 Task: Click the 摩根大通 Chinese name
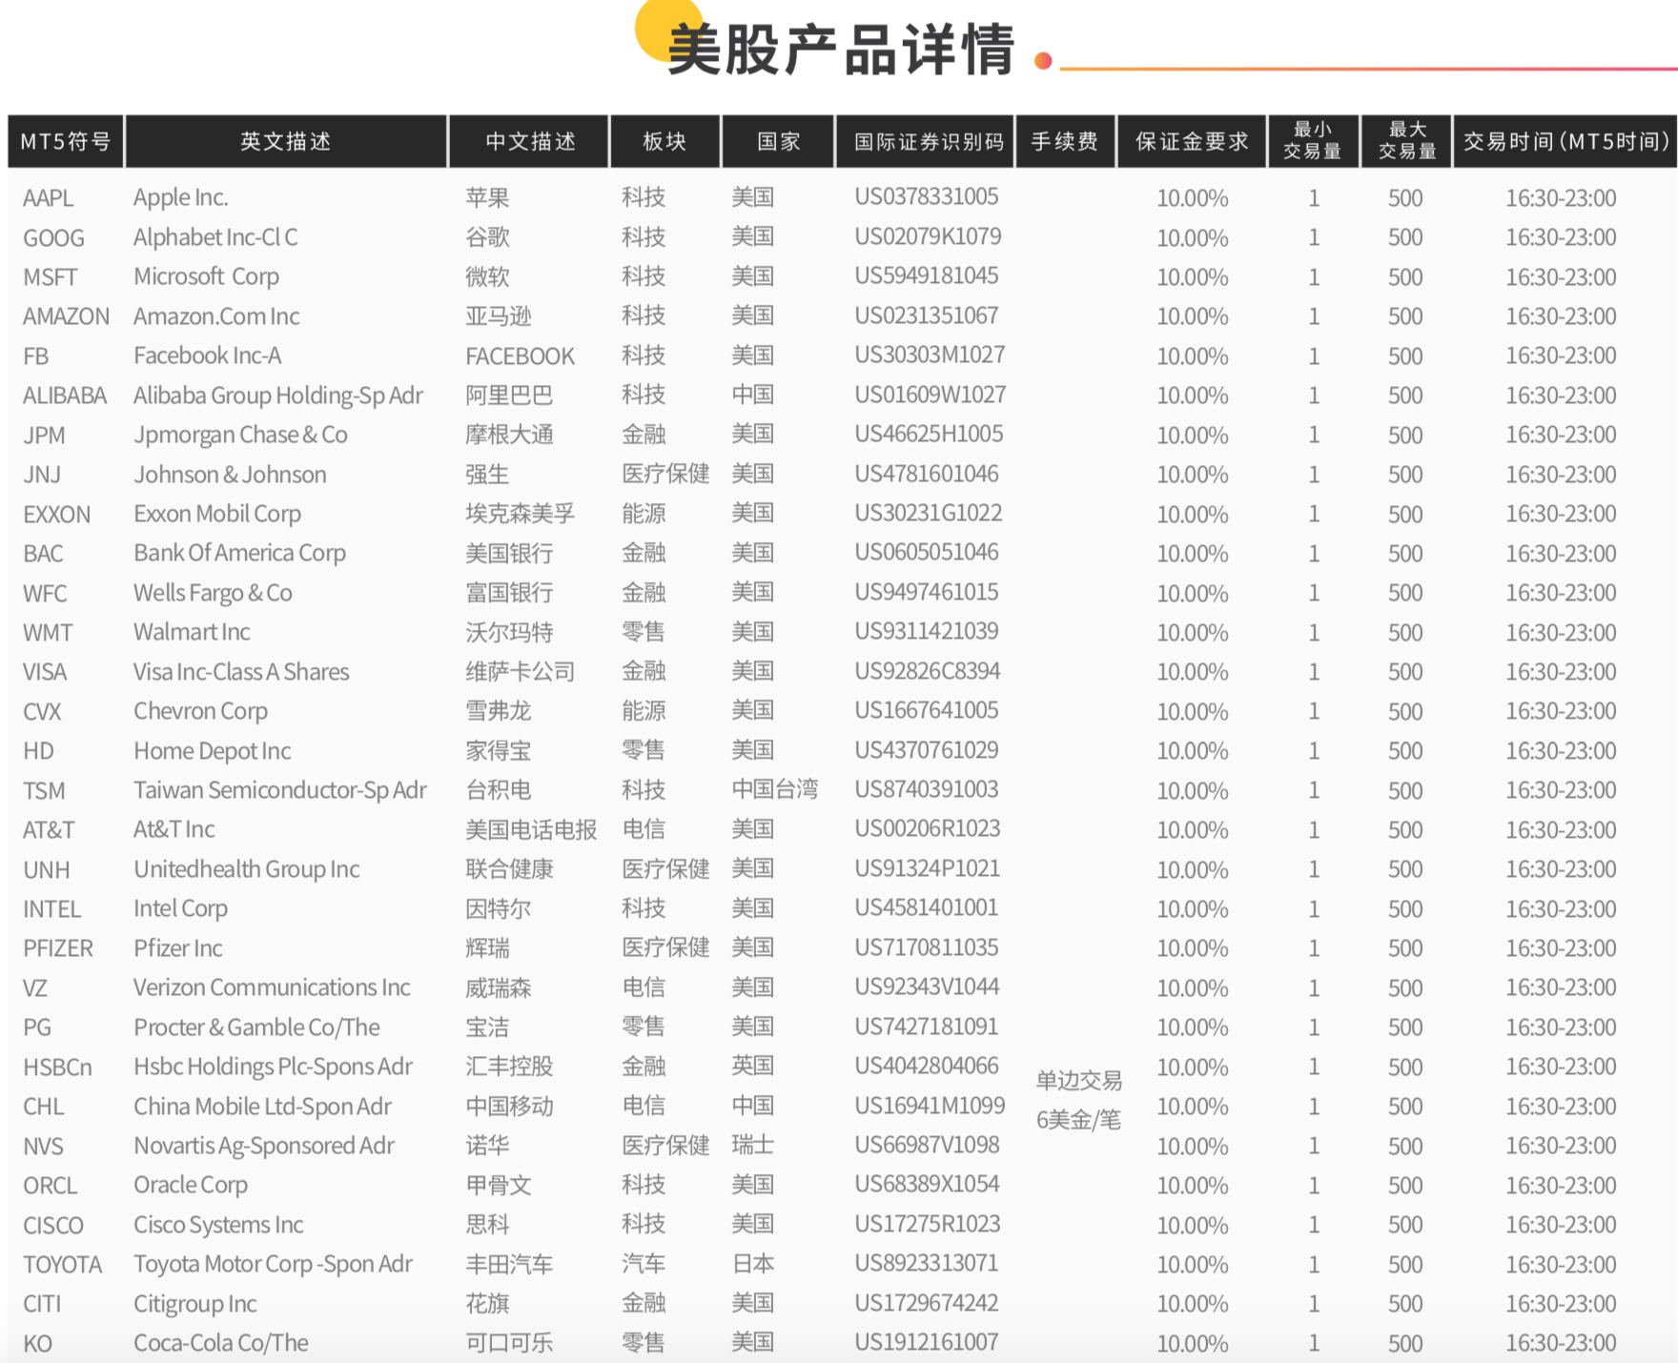point(509,435)
